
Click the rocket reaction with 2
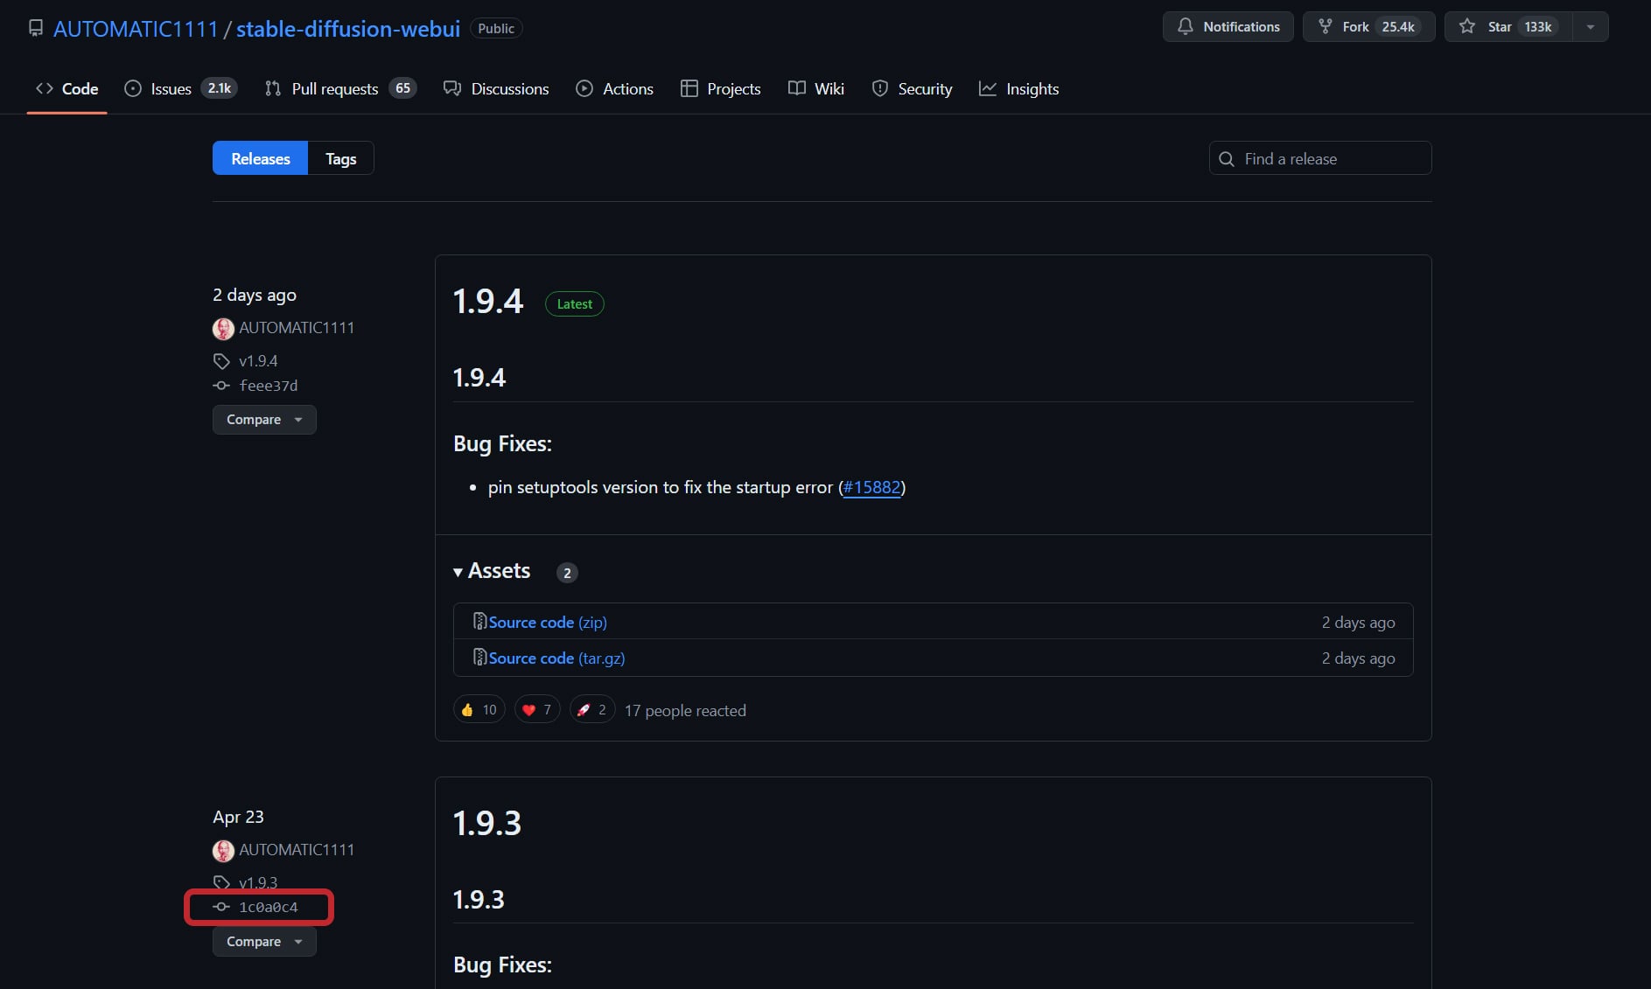click(x=592, y=710)
